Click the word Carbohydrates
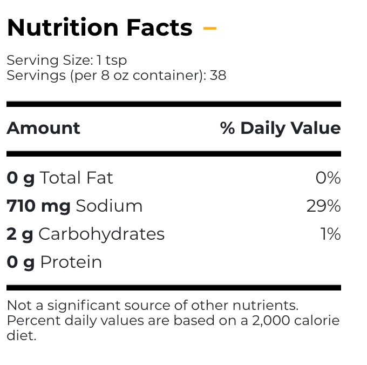The height and width of the screenshot is (365, 367). coord(101,234)
